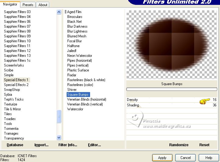Screen dimensions: 220x162
Task: Switch to the Presets tab
Action: [28, 5]
